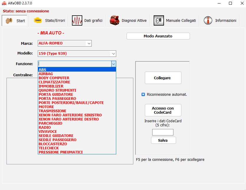Screen dimensions: 246x190
Task: Select ABS from the function list
Action: pos(77,70)
